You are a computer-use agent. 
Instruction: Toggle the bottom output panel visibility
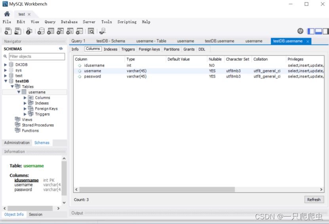(318, 31)
